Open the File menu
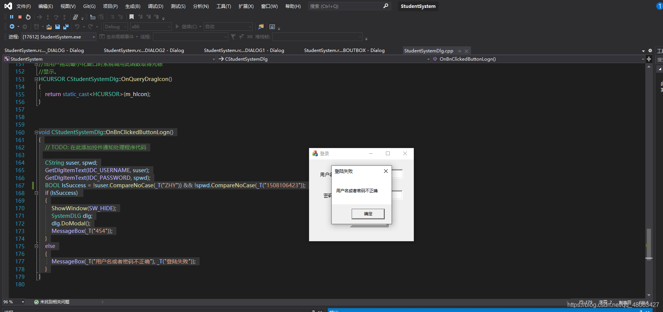The height and width of the screenshot is (312, 663). click(x=23, y=6)
